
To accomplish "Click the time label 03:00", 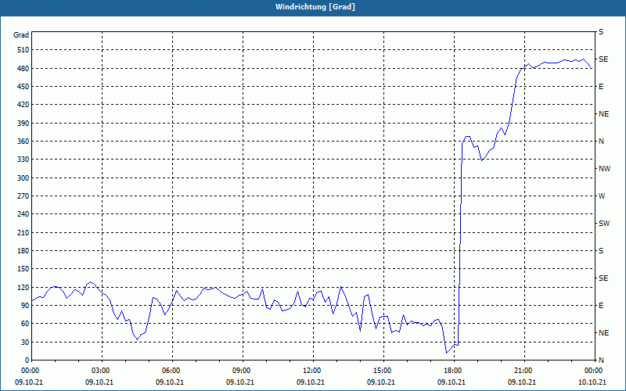I will (102, 371).
